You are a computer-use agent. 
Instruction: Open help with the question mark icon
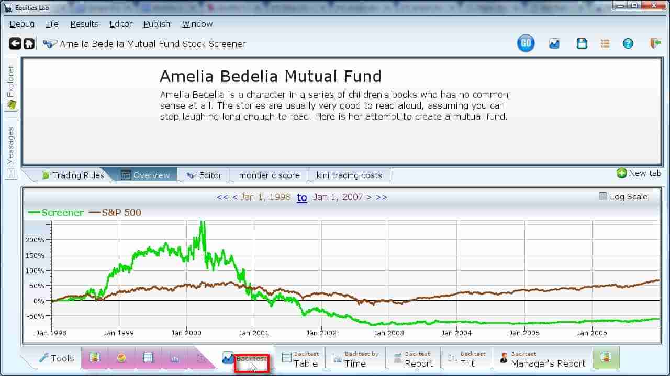pyautogui.click(x=628, y=44)
